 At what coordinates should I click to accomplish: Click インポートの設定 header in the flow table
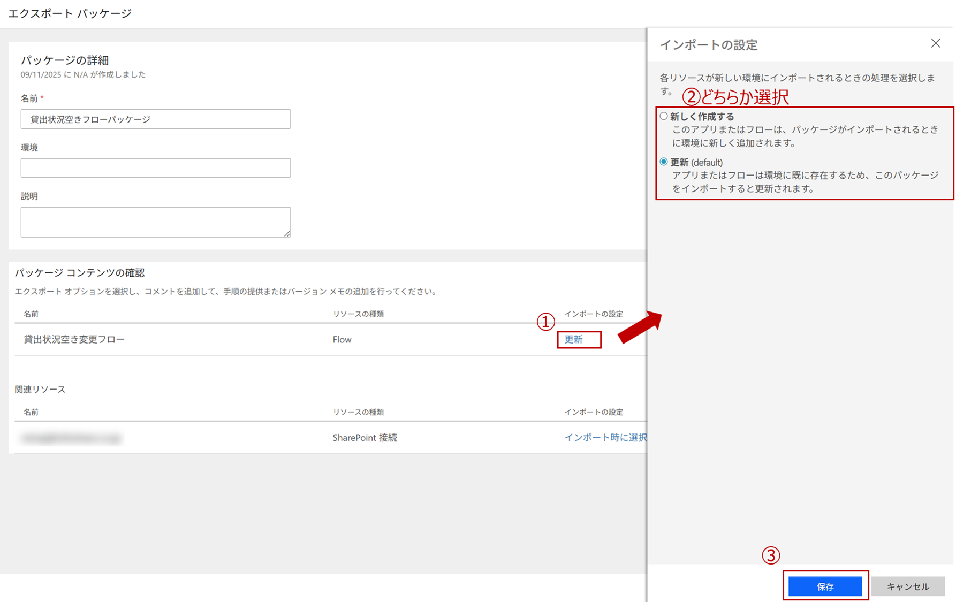(593, 314)
